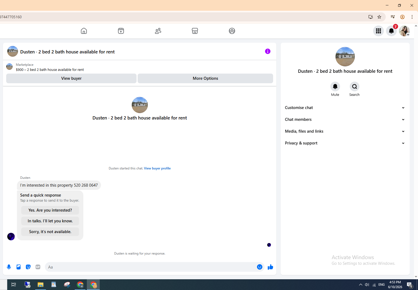The width and height of the screenshot is (418, 290).
Task: Click the center chat house avatar
Action: click(x=140, y=105)
